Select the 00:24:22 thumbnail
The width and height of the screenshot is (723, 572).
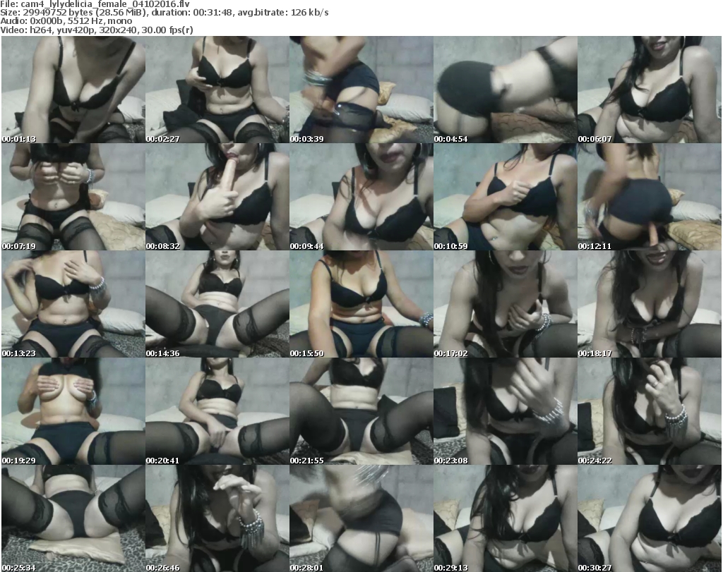650,411
